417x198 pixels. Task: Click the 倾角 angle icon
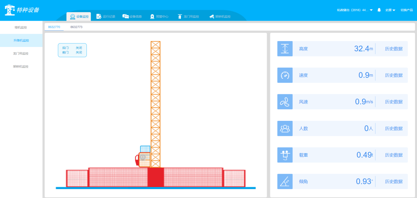[285, 181]
